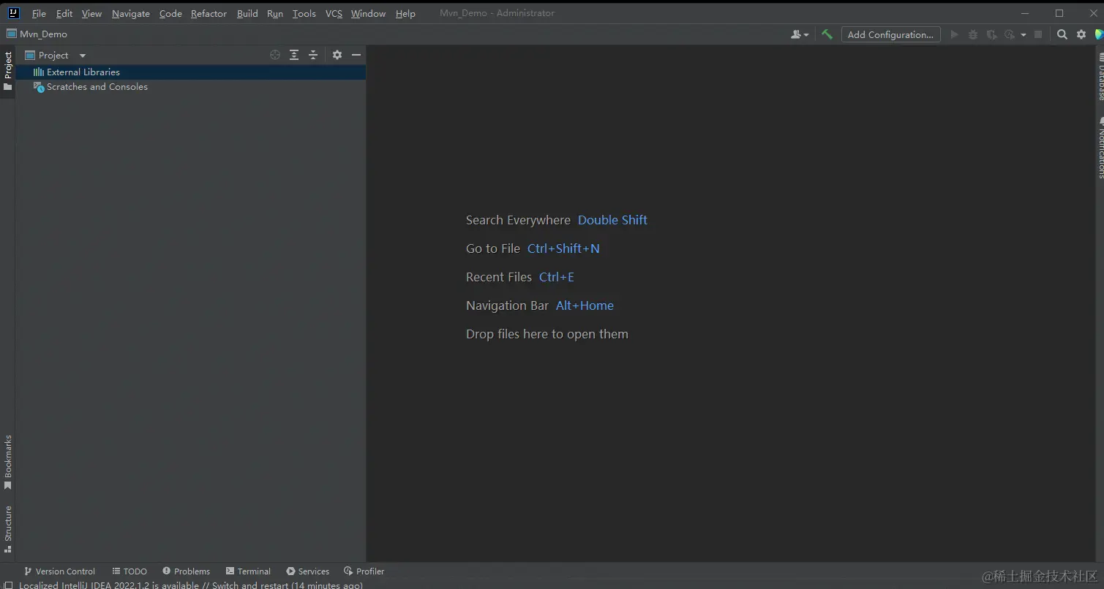Click the Profiler run icon
Screen dimensions: 1104x589
pyautogui.click(x=1010, y=34)
